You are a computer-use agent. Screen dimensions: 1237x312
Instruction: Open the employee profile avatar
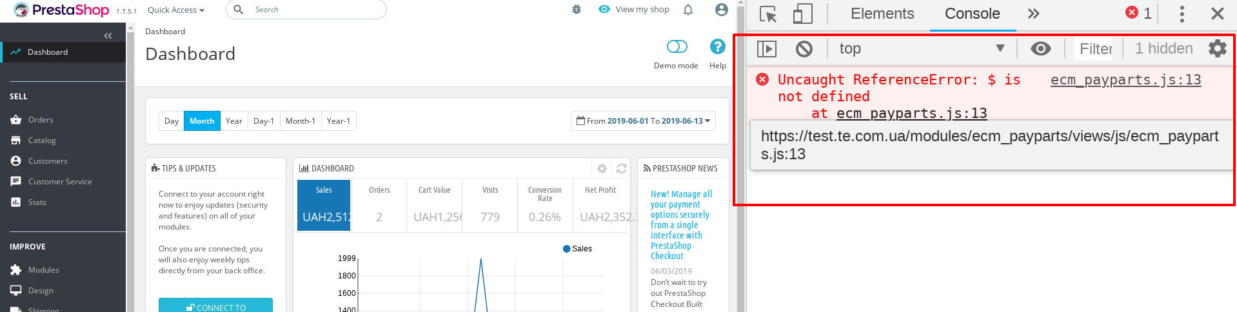722,10
